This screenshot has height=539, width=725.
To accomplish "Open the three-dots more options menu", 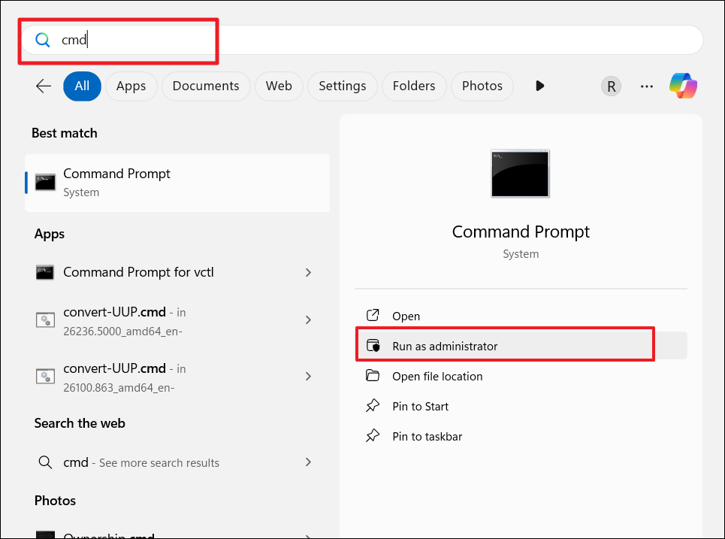I will click(647, 86).
